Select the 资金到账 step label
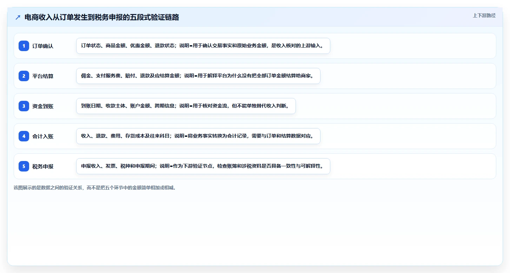The image size is (510, 273). [43, 106]
